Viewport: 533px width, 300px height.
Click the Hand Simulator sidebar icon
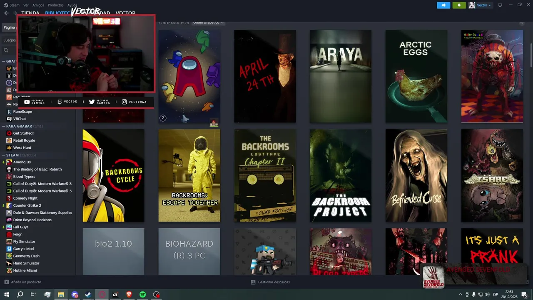pos(9,263)
